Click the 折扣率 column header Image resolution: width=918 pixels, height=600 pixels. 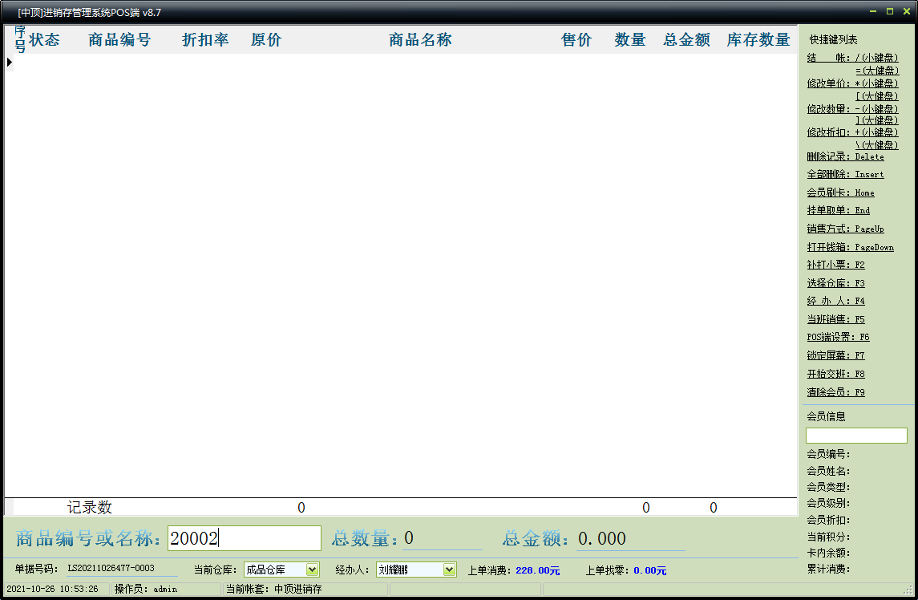[205, 40]
